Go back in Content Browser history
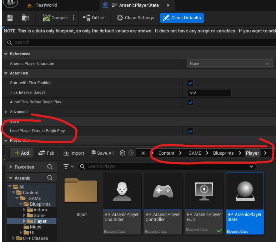This screenshot has height=242, width=276. 122,153
